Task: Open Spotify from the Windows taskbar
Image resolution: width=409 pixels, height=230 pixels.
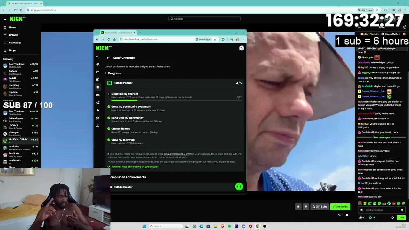Action: pyautogui.click(x=229, y=226)
